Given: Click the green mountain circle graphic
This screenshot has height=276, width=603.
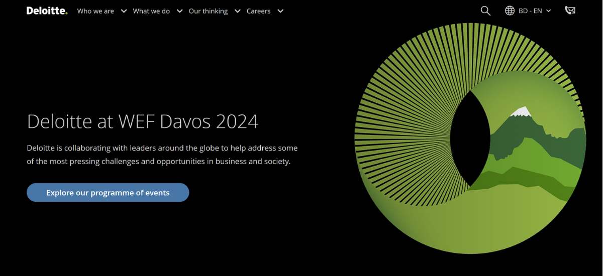Looking at the screenshot, I should pos(470,138).
